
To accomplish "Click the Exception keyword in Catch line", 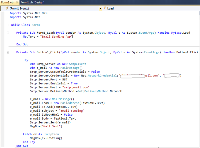I will 51,134.
